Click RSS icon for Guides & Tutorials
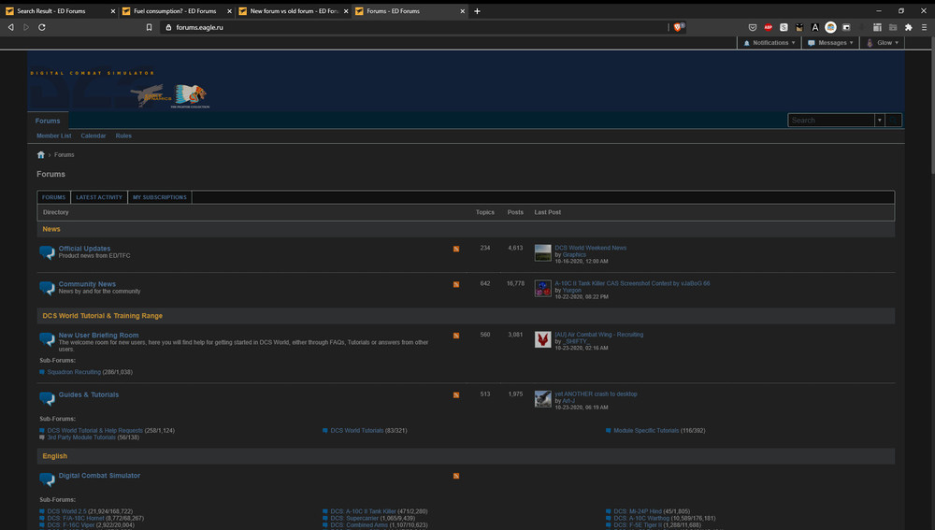The height and width of the screenshot is (530, 935). [x=456, y=395]
